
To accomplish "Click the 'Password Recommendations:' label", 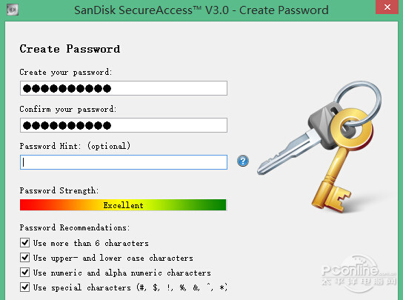I will (75, 227).
